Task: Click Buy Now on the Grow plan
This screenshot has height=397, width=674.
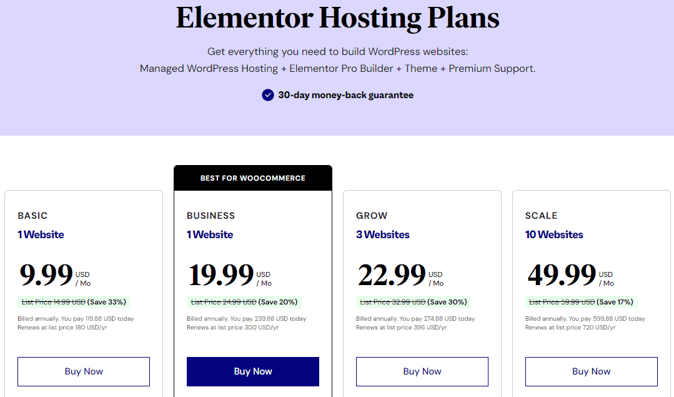Action: click(422, 371)
